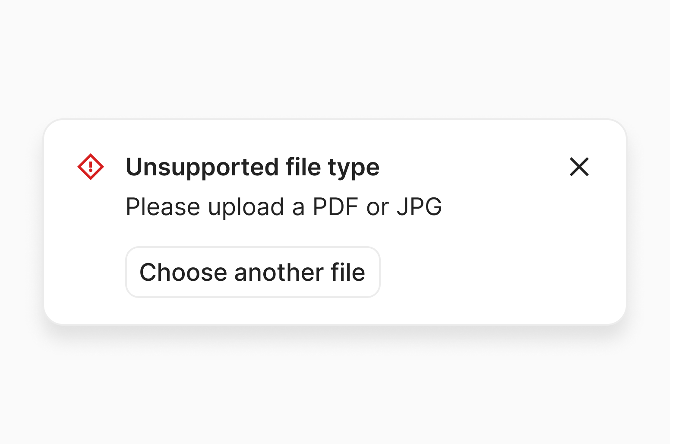Close the Unsupported file type alert
This screenshot has height=444, width=682.
(x=579, y=167)
